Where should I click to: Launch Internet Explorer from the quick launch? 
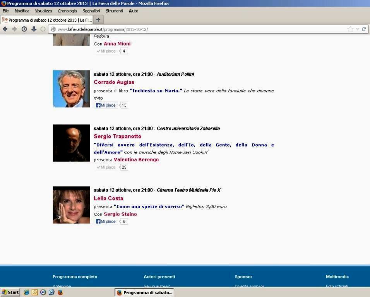(26, 292)
